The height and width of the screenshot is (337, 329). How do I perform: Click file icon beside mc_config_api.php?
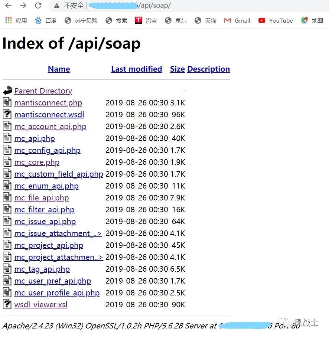pyautogui.click(x=7, y=150)
